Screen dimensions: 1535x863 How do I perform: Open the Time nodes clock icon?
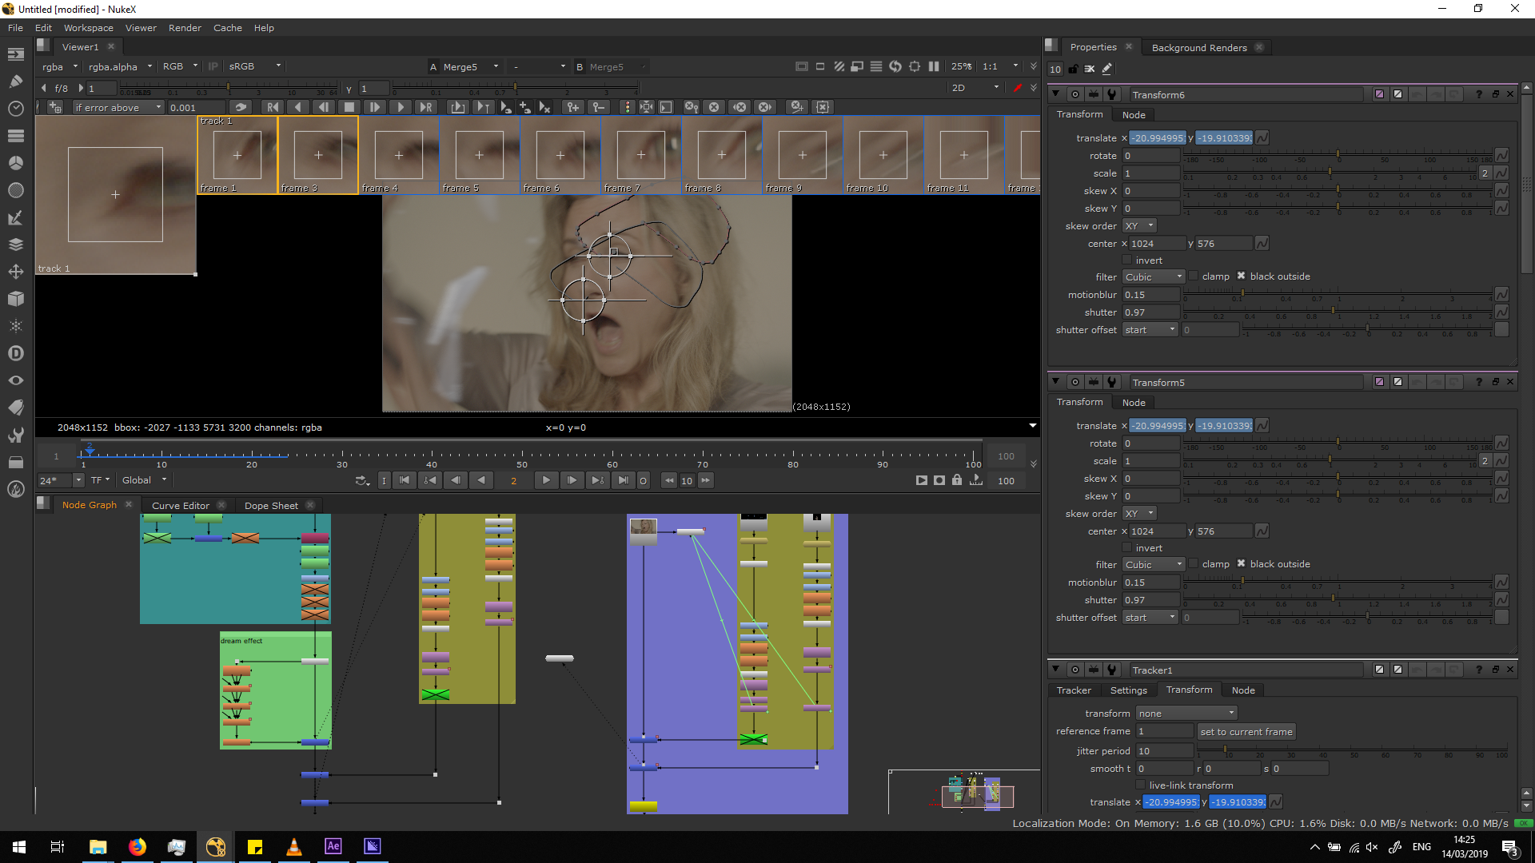coord(15,109)
